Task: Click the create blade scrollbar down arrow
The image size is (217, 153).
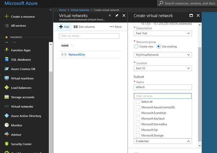Action: (200, 145)
